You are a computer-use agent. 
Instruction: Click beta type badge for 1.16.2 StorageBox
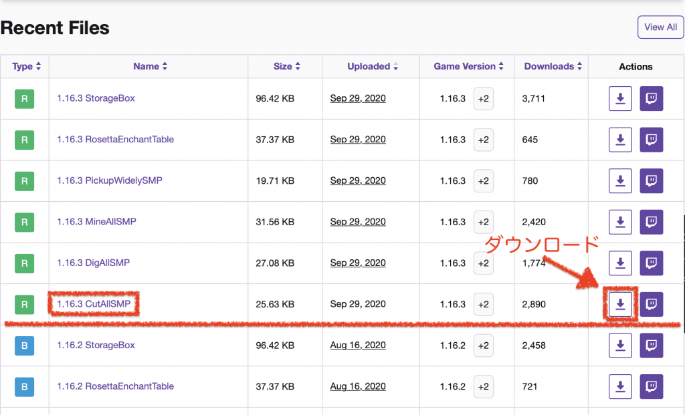tap(25, 345)
